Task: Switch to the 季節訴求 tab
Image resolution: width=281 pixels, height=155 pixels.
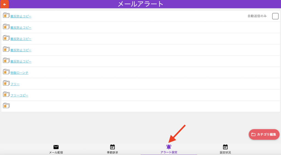Action: (113, 149)
